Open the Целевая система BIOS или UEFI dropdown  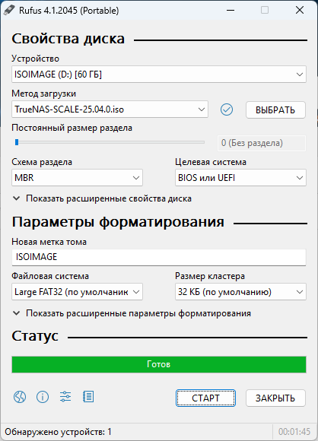point(240,177)
